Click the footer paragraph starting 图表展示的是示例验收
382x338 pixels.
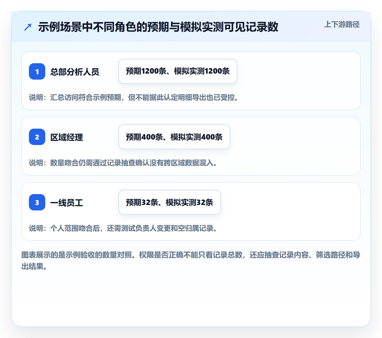pos(191,261)
